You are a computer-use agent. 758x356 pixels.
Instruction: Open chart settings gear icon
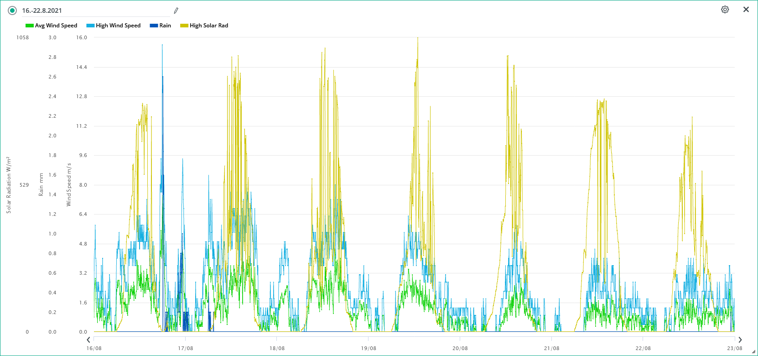coord(725,10)
